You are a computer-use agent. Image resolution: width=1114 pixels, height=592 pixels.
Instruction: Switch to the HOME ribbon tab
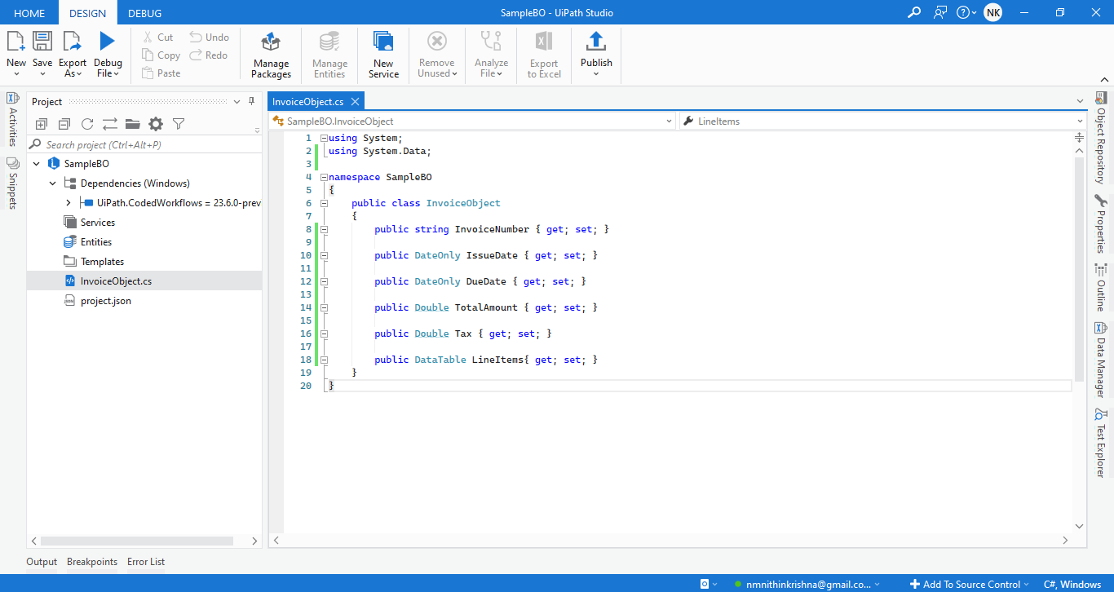coord(29,13)
